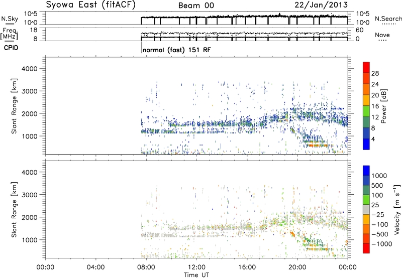Click the red -1000 Velocity colorbar swatch
402x278 pixels.
coord(366,248)
